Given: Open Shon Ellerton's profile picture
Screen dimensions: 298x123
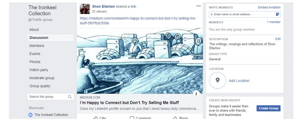Looking at the screenshot, I should pos(85,9).
